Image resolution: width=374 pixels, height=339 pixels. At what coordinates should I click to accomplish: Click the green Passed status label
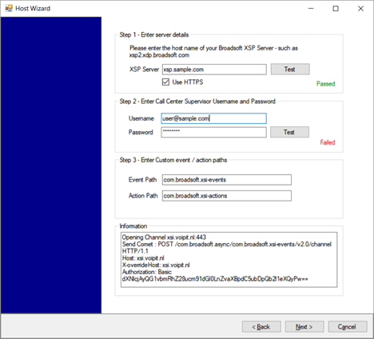[x=325, y=84]
